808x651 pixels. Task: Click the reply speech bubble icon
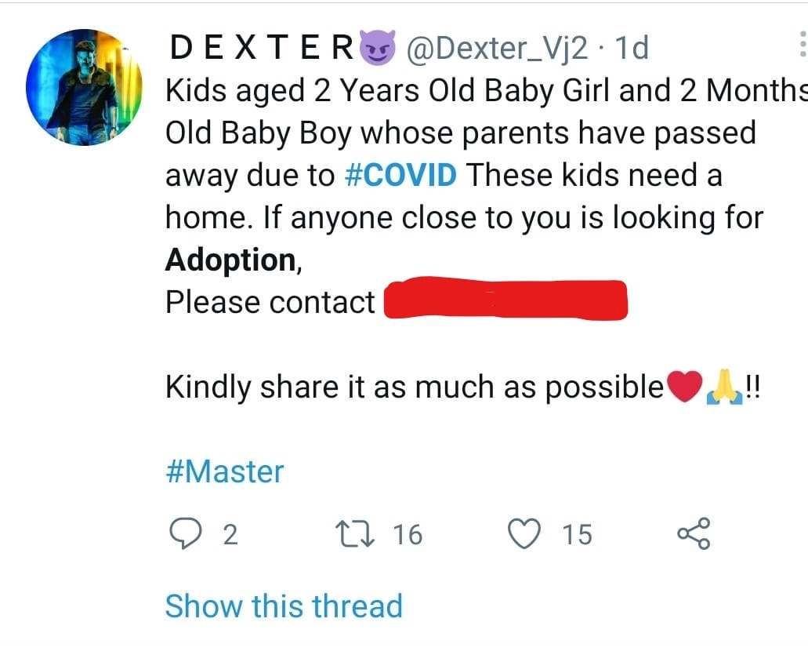187,534
